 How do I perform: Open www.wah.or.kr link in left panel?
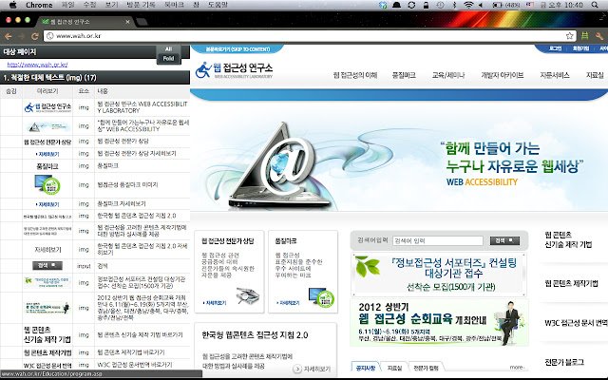[37, 65]
